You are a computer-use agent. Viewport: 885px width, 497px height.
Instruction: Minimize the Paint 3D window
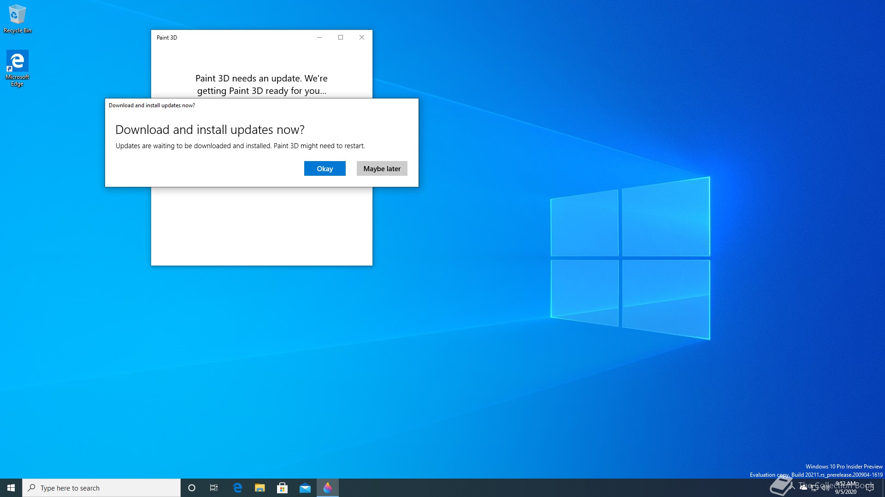point(319,37)
